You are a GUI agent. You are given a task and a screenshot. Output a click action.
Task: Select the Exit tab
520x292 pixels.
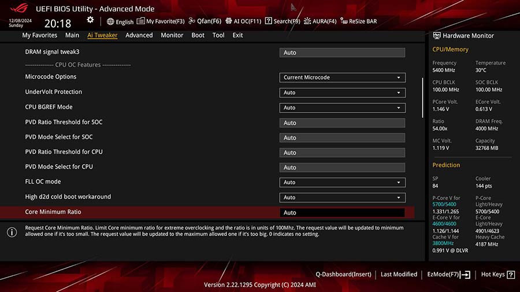coord(237,35)
